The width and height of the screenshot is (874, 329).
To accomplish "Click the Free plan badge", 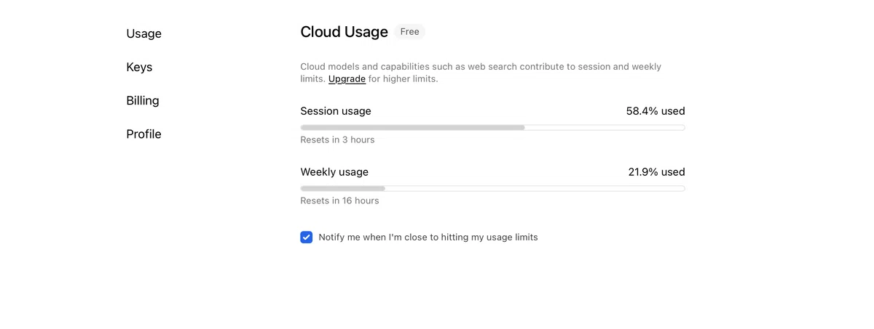I will (409, 32).
